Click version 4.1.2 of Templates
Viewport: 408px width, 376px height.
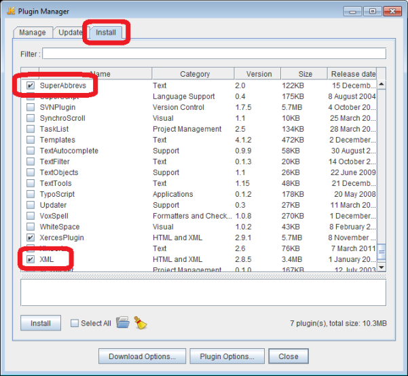pos(243,140)
